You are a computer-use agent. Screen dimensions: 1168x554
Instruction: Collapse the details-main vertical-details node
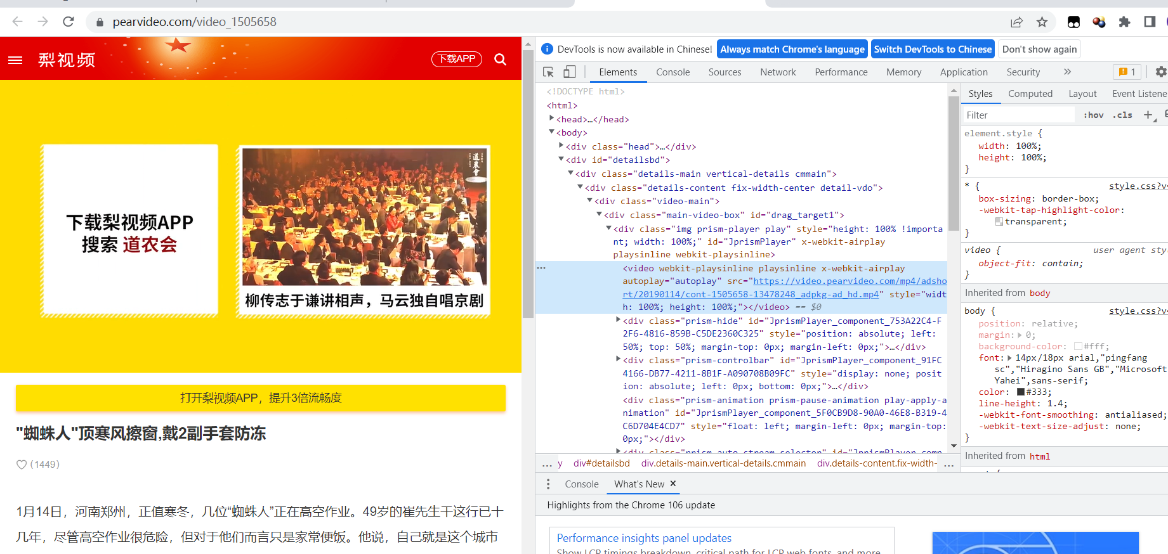pos(570,173)
